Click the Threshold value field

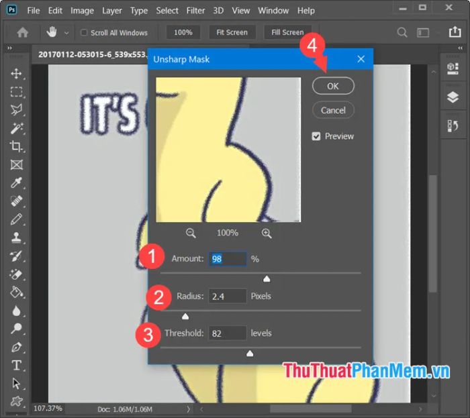pos(228,333)
